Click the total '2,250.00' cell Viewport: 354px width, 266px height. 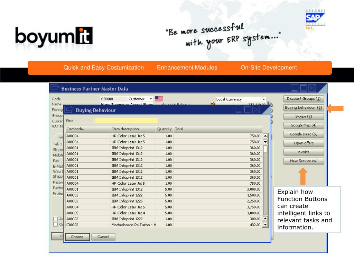coord(218,201)
